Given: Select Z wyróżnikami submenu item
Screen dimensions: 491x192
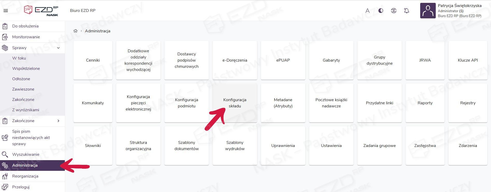Looking at the screenshot, I should [26, 110].
